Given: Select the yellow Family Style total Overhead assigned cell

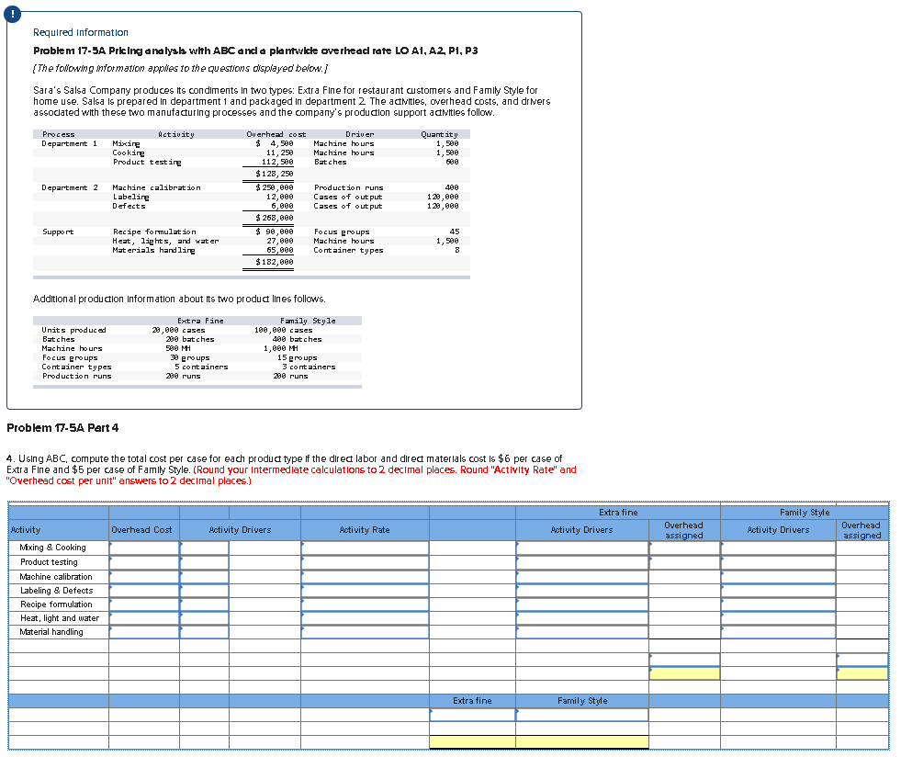Looking at the screenshot, I should point(863,673).
